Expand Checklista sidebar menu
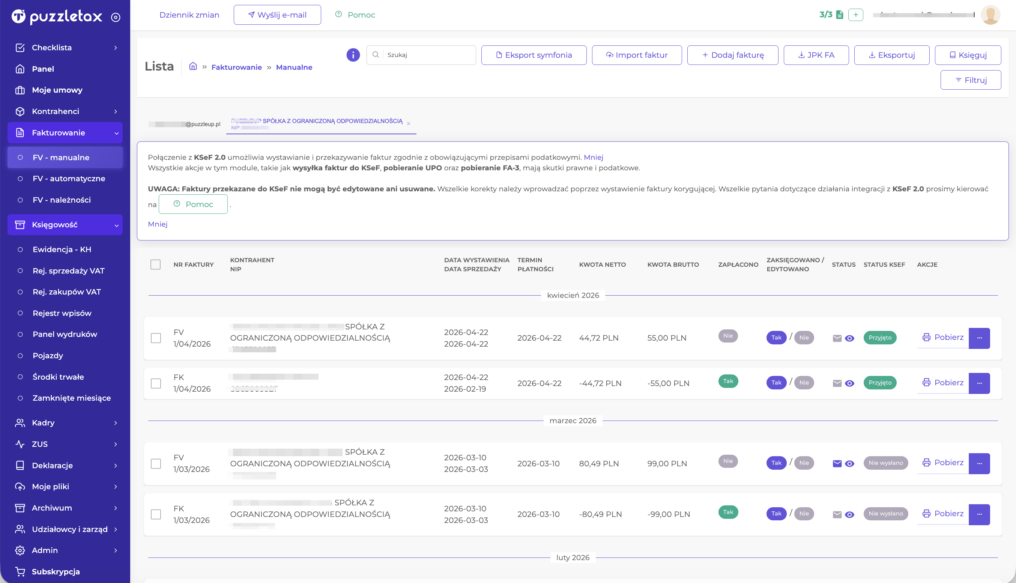 point(65,48)
